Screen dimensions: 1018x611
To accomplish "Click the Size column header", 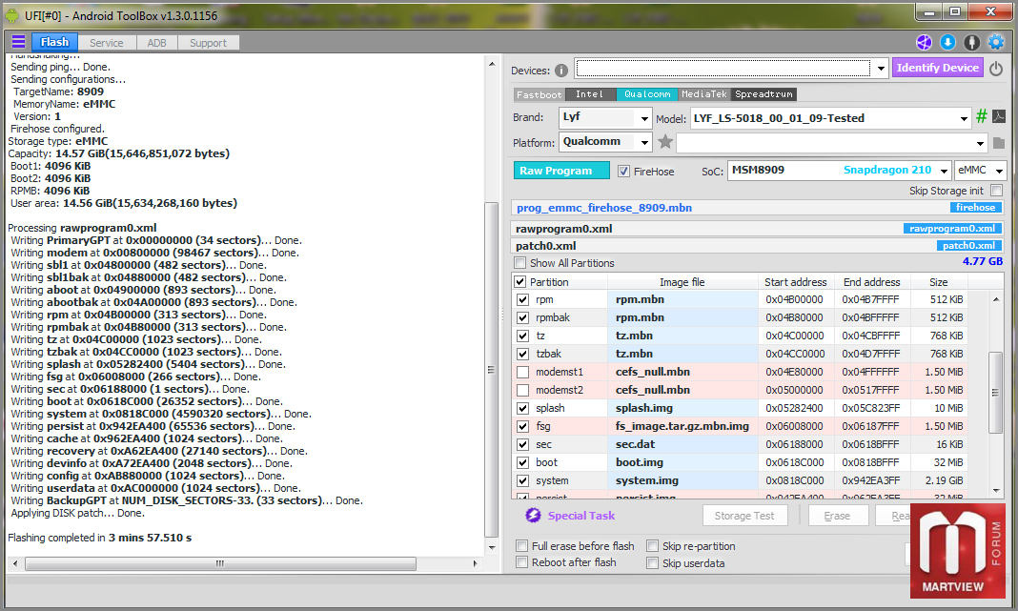I will click(938, 282).
